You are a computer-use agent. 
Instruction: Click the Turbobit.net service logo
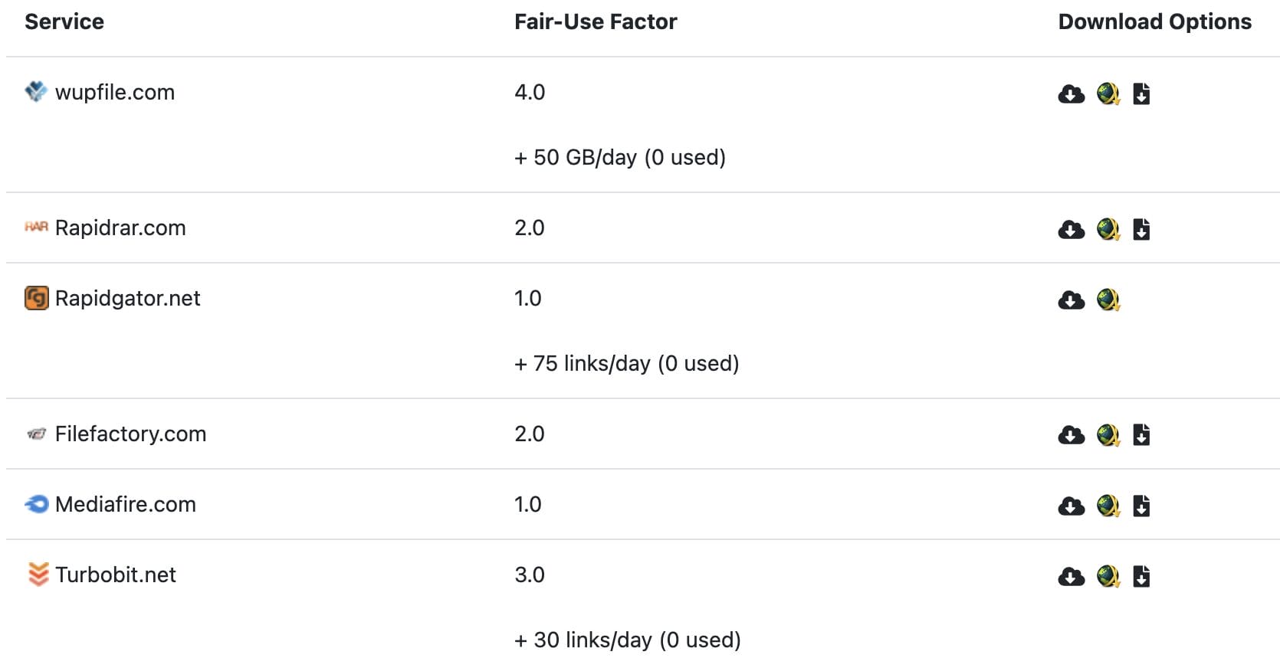tap(38, 575)
